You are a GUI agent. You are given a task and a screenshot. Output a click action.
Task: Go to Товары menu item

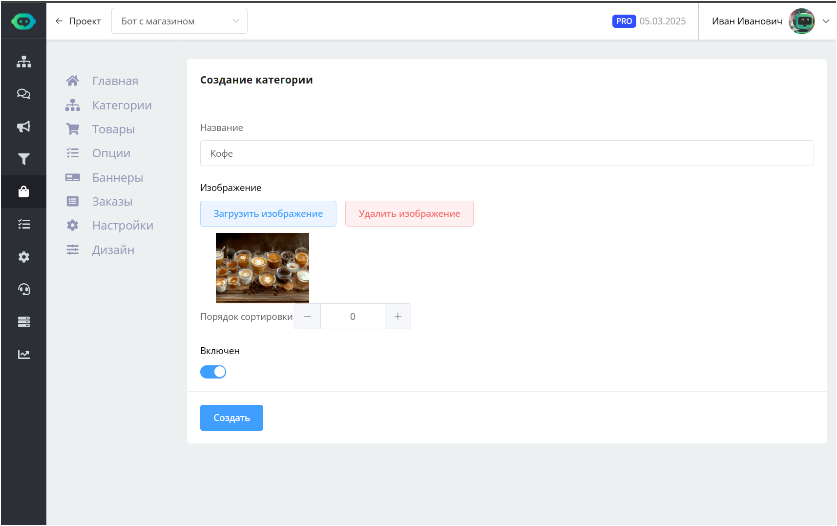[x=113, y=129]
